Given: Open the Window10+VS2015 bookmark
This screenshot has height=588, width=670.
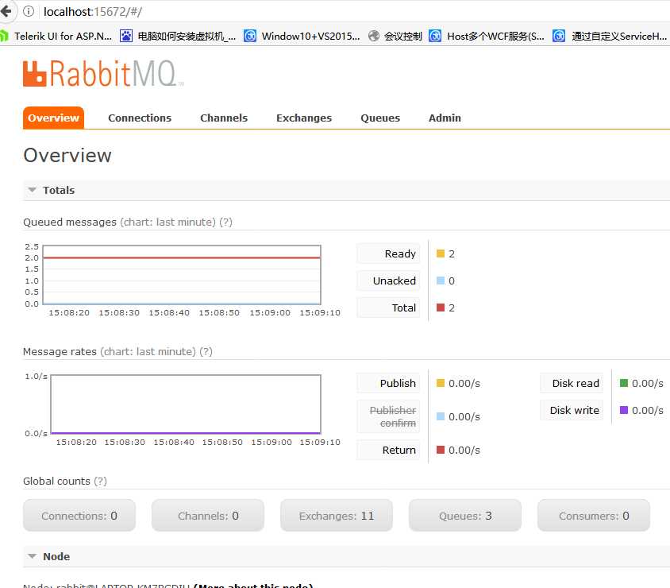Looking at the screenshot, I should [302, 37].
